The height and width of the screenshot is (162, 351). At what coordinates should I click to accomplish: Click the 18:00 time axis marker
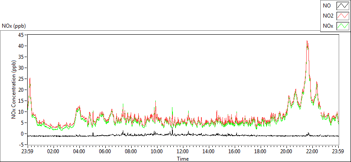[261, 151]
